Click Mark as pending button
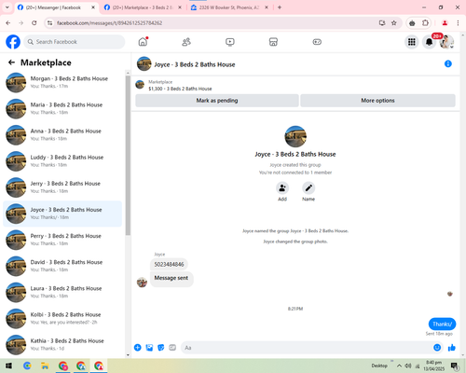The width and height of the screenshot is (466, 373). 217,101
